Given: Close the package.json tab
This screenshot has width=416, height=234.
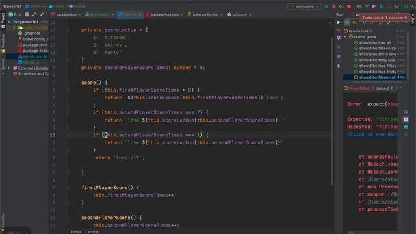Looking at the screenshot, I should coord(79,14).
